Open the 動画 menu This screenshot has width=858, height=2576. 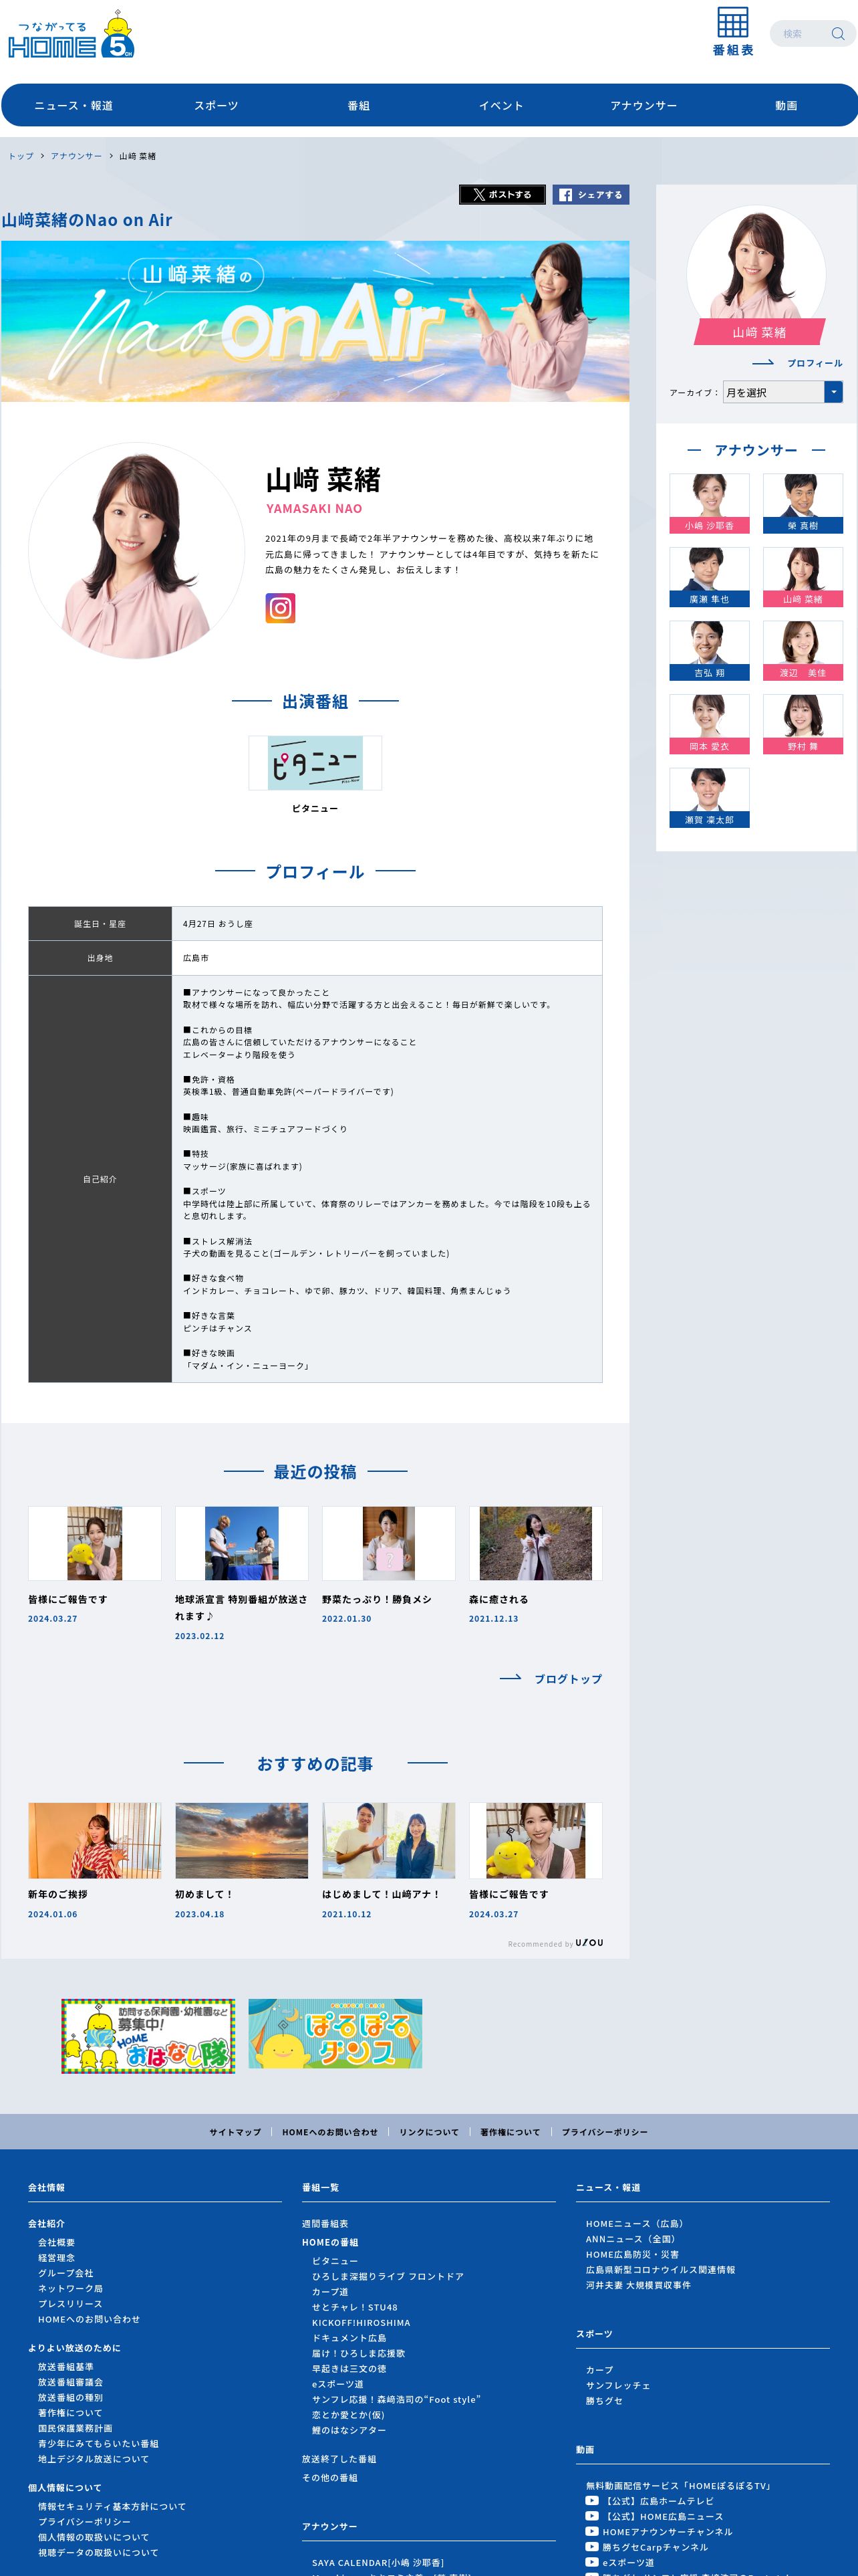pos(786,105)
